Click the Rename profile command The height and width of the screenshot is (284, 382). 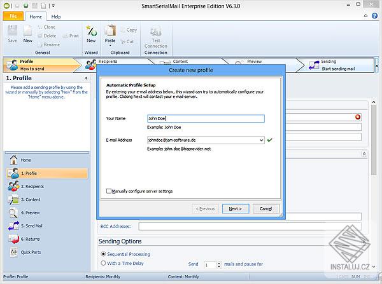49,44
